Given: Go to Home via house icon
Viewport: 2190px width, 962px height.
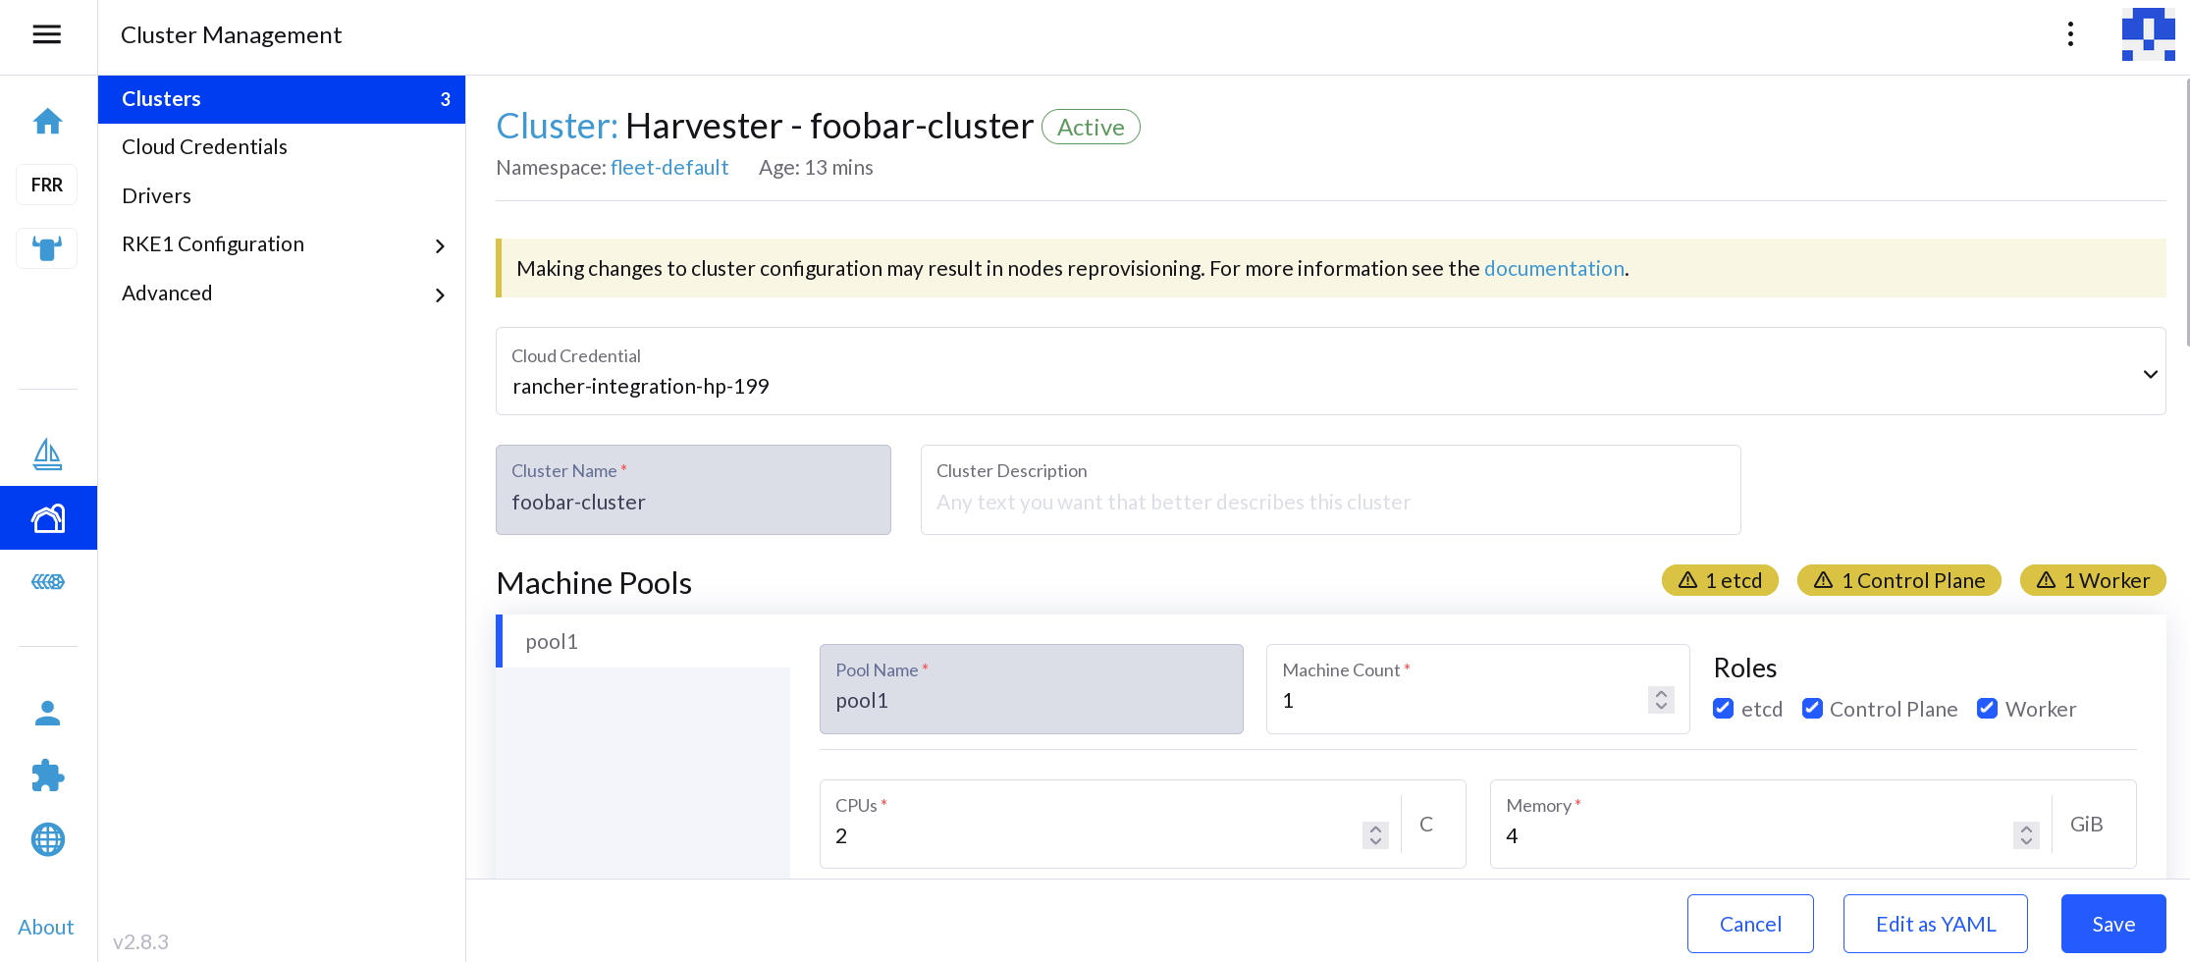Looking at the screenshot, I should tap(47, 121).
